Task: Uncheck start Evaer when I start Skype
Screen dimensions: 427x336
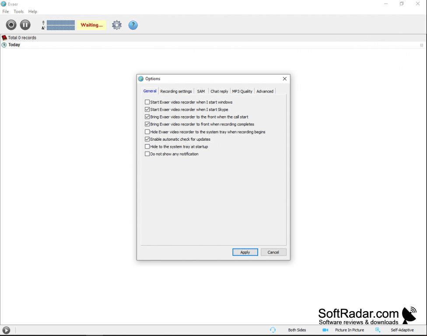Action: point(147,109)
